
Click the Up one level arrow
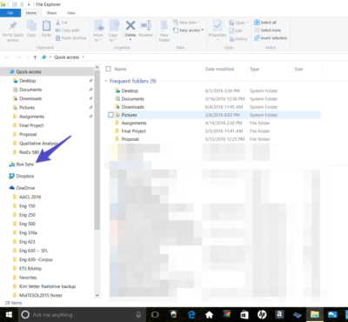[x=35, y=57]
